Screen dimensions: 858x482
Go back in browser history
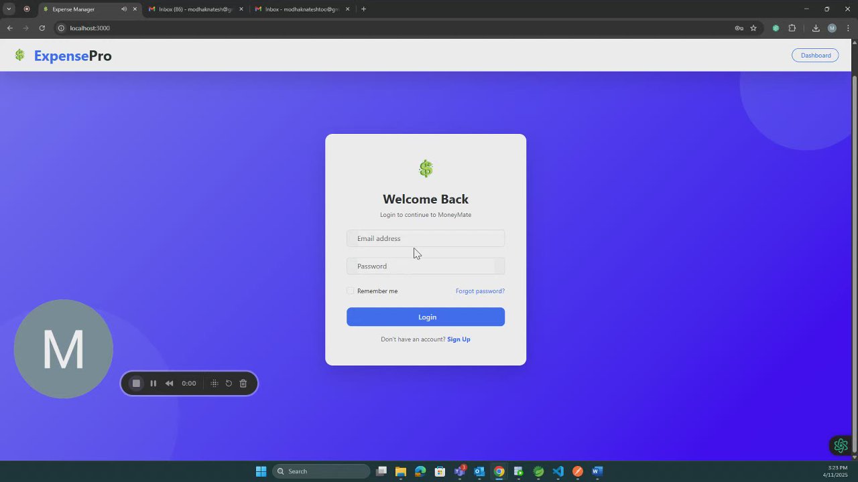pos(9,28)
